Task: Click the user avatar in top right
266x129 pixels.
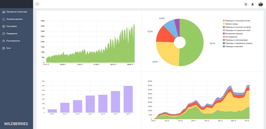Action: [x=260, y=4]
